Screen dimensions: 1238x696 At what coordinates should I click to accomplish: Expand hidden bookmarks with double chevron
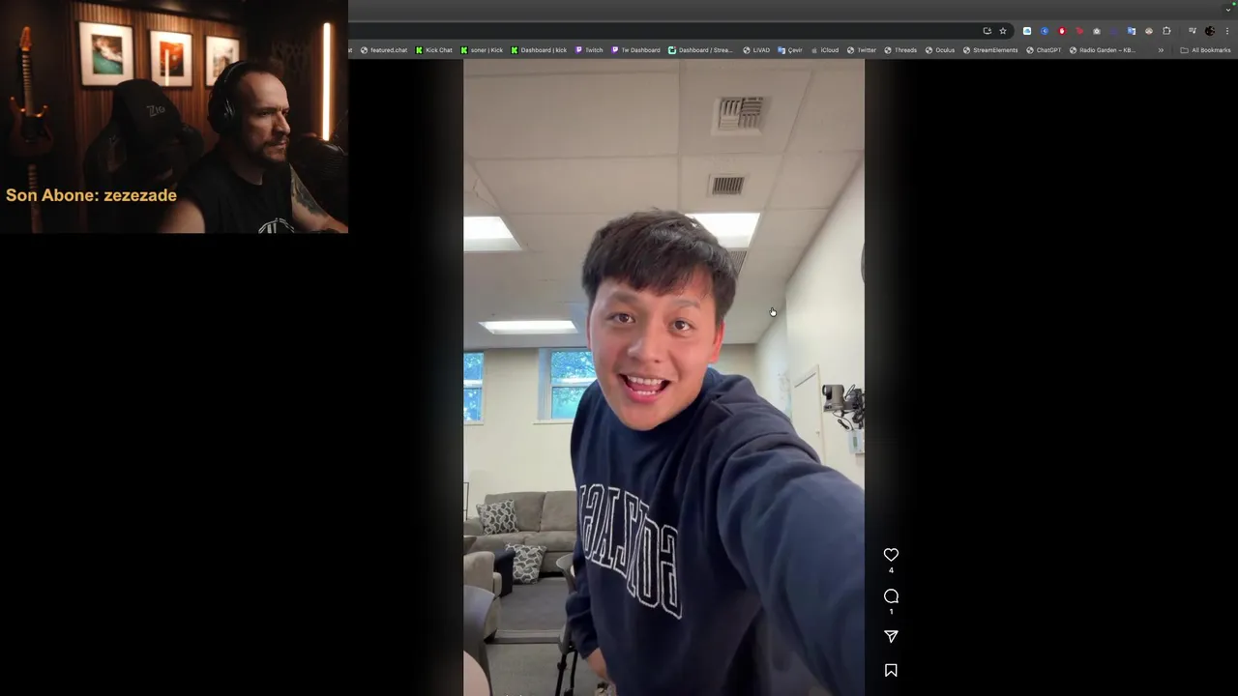pos(1161,50)
